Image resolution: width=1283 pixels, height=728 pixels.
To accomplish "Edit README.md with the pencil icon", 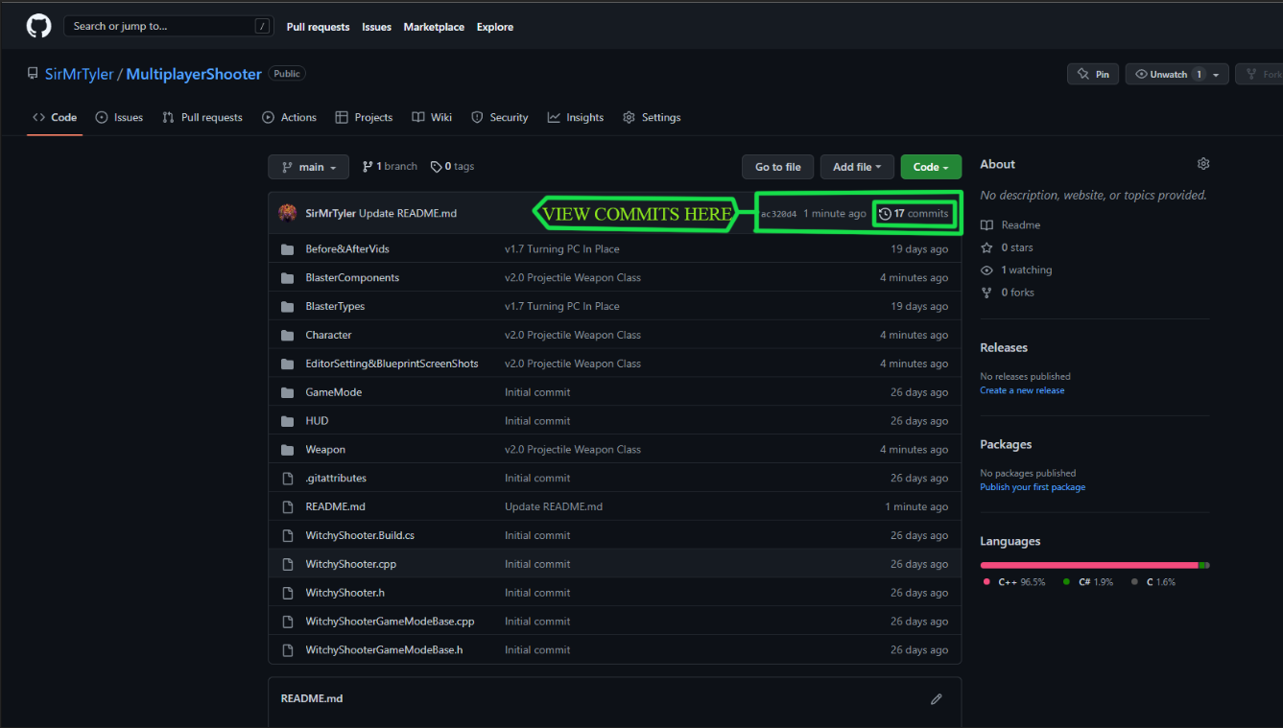I will [937, 699].
